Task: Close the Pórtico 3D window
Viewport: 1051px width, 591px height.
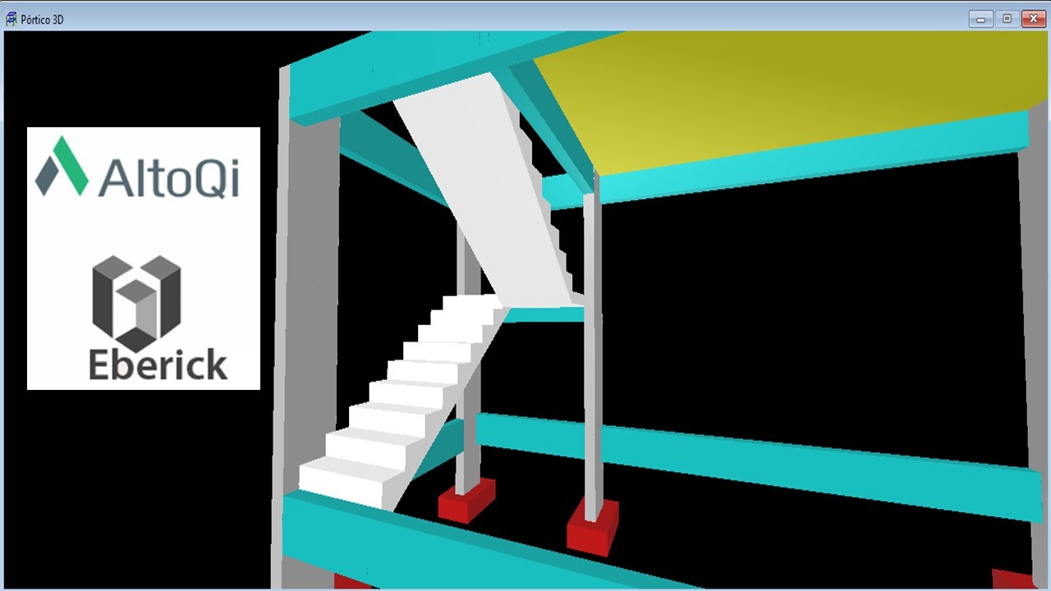Action: click(1033, 19)
